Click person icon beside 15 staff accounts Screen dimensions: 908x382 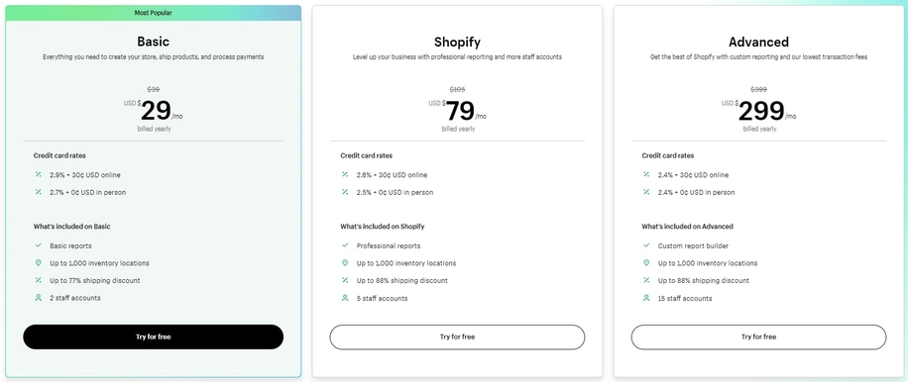click(646, 298)
